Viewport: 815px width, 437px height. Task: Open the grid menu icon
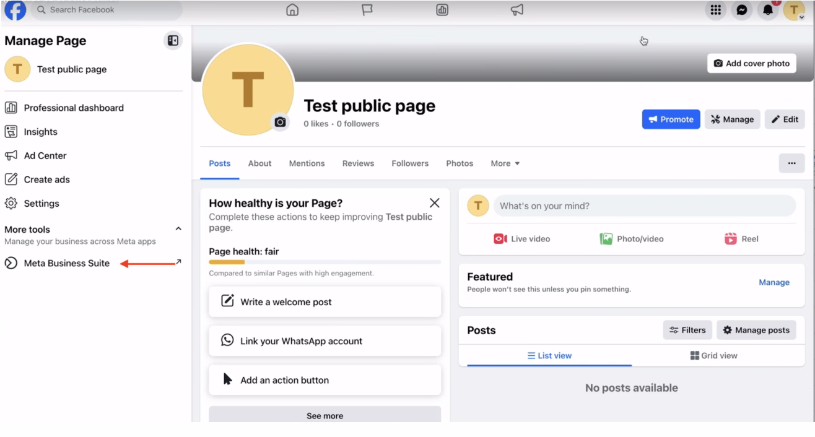[x=716, y=10]
